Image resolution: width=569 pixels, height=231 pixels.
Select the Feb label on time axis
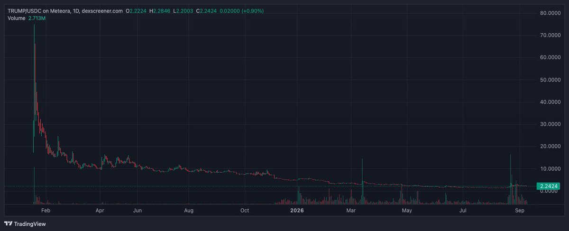click(x=46, y=210)
